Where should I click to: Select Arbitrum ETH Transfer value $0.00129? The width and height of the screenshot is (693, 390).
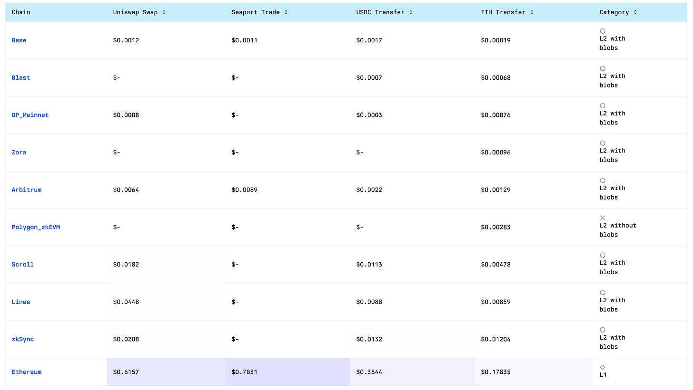click(496, 190)
